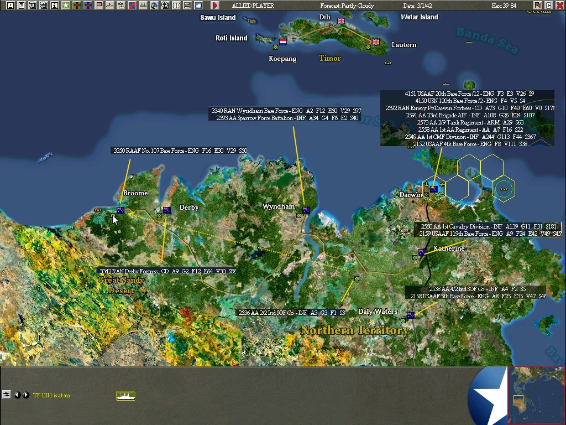Click the '3342 RAN Derby Fortress' label
Image resolution: width=566 pixels, height=425 pixels.
coord(168,271)
